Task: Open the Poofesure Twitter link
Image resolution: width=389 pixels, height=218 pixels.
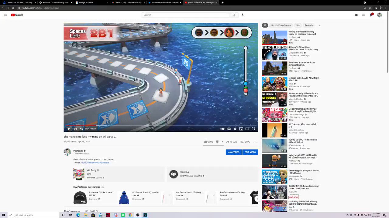Action: (95, 163)
